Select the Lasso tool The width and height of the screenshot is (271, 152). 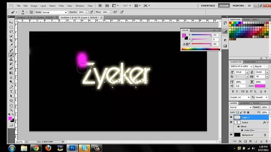(x=11, y=32)
